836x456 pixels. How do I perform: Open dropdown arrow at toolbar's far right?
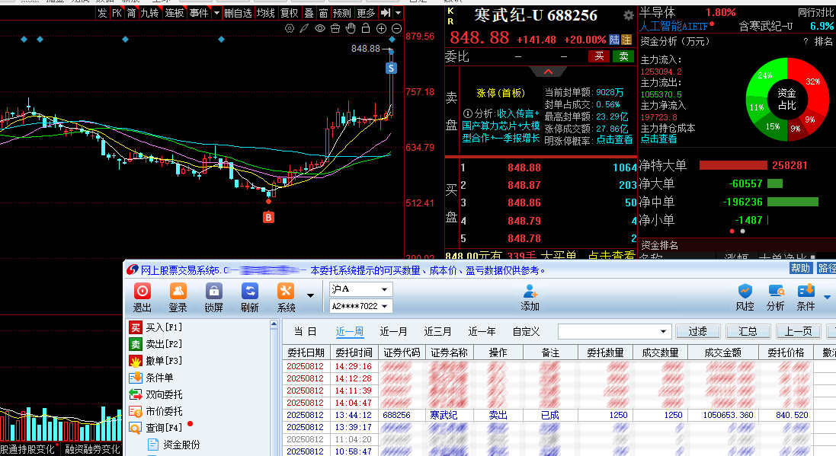398,13
